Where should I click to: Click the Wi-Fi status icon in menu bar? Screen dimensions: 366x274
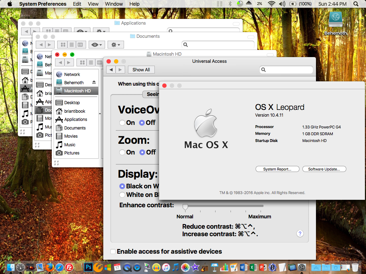point(271,4)
